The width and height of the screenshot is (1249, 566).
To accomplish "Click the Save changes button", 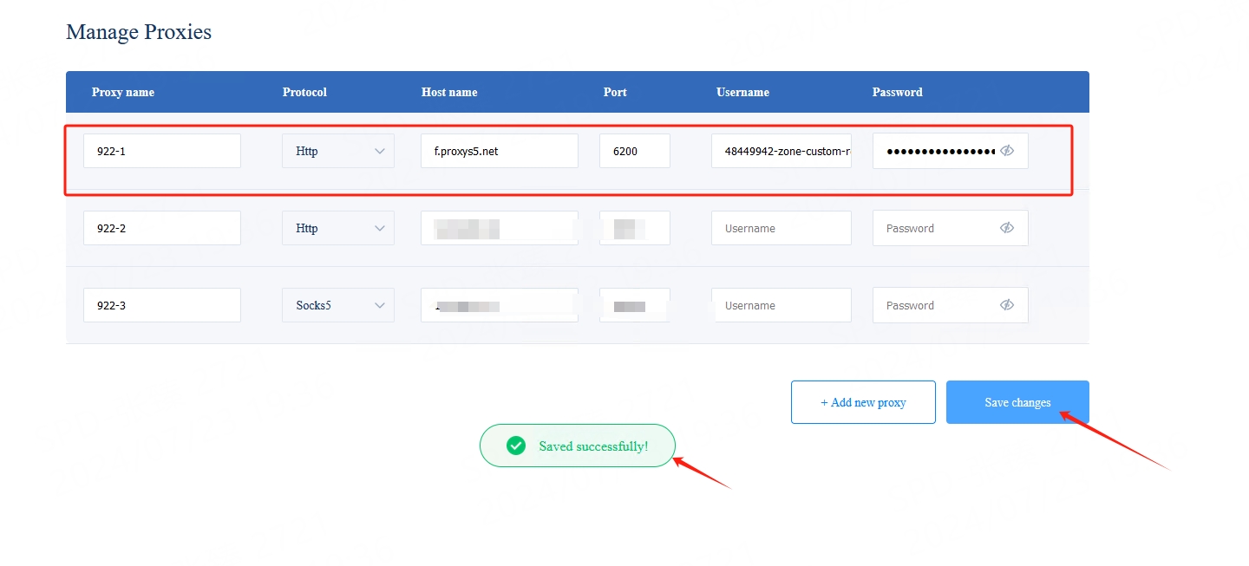I will click(1017, 402).
